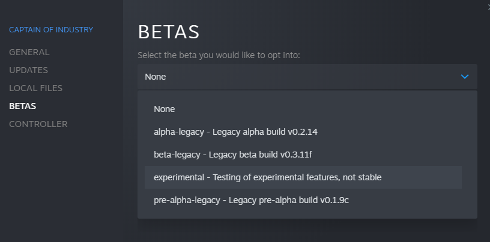The height and width of the screenshot is (242, 490).
Task: Click the 'Select the beta' instruction label
Action: point(219,56)
